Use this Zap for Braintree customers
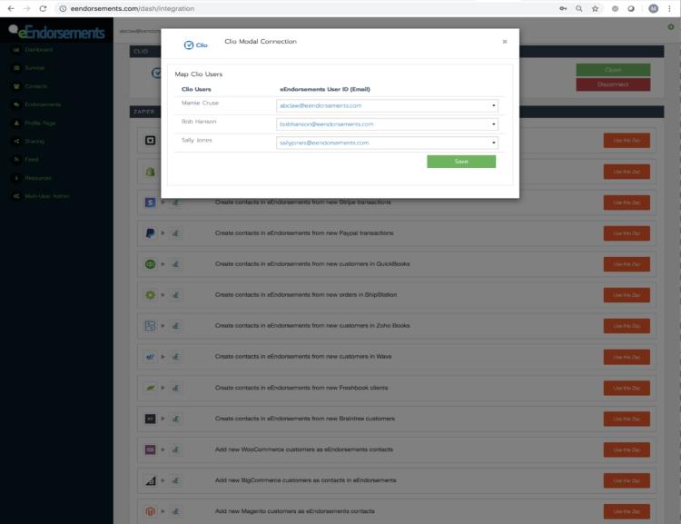Viewport: 681px width, 524px height. [x=627, y=420]
